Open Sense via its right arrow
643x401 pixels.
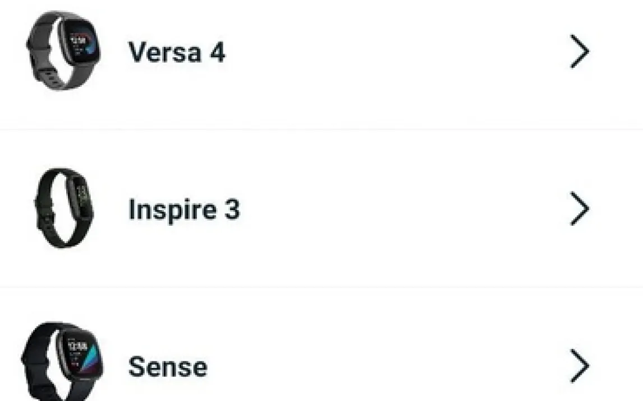[580, 366]
